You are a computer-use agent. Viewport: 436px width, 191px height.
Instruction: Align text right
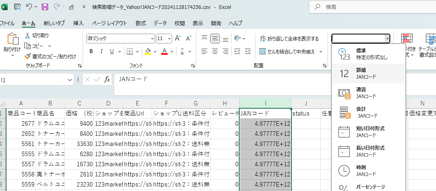[x=225, y=52]
